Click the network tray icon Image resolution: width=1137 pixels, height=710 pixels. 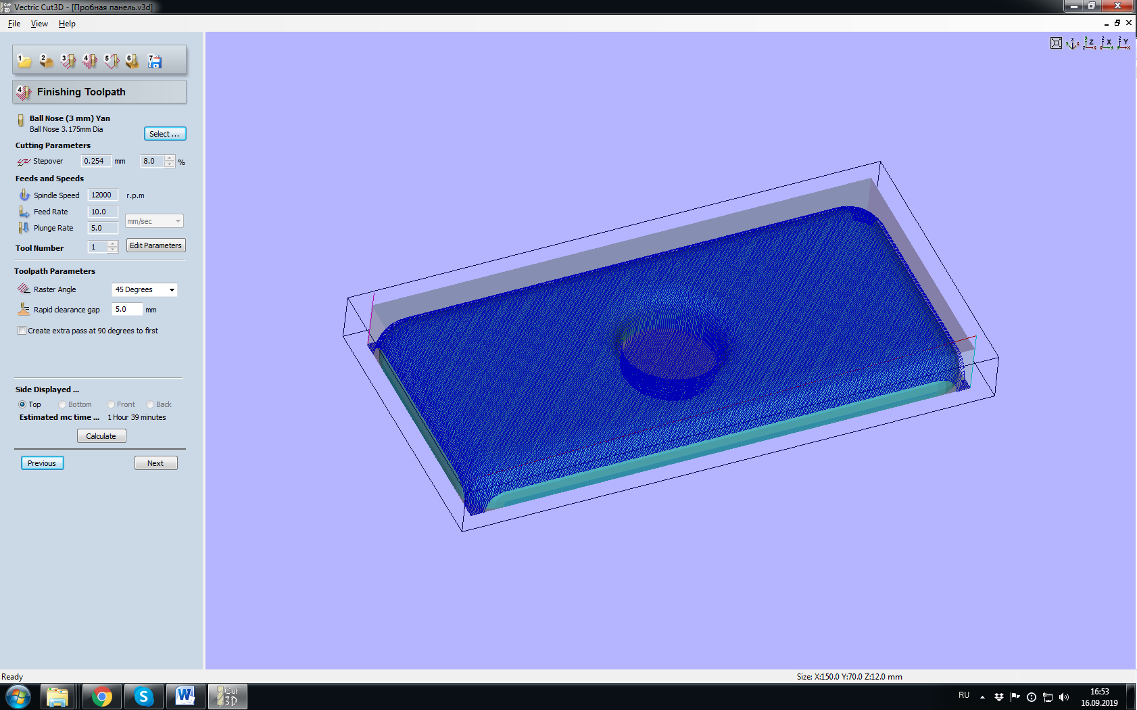pyautogui.click(x=1048, y=697)
